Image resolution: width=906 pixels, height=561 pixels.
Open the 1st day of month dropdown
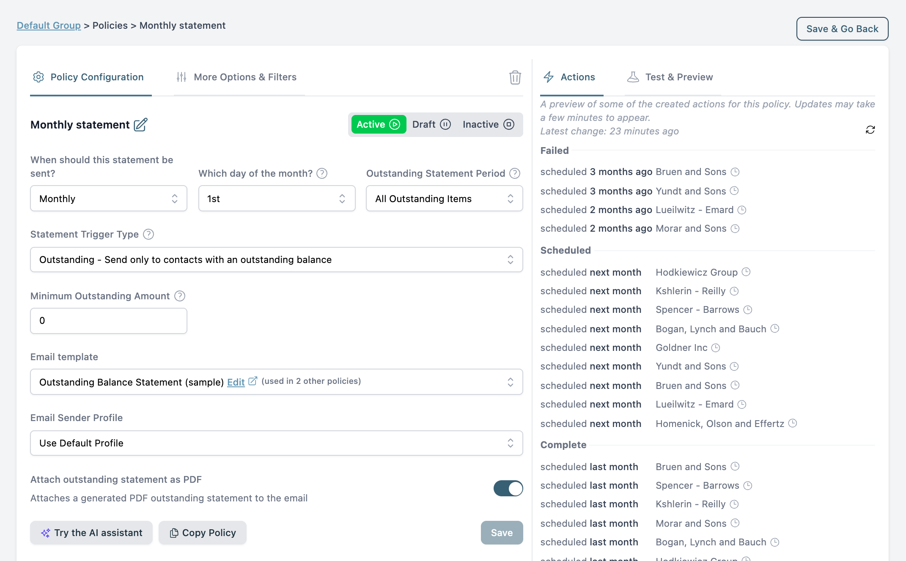277,198
